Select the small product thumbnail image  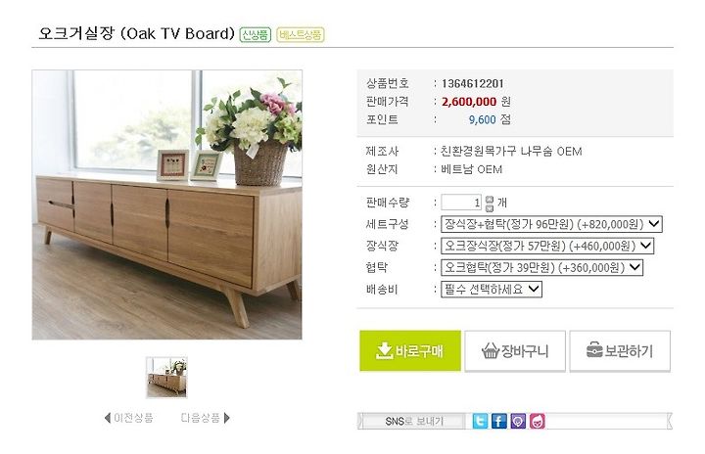[166, 377]
